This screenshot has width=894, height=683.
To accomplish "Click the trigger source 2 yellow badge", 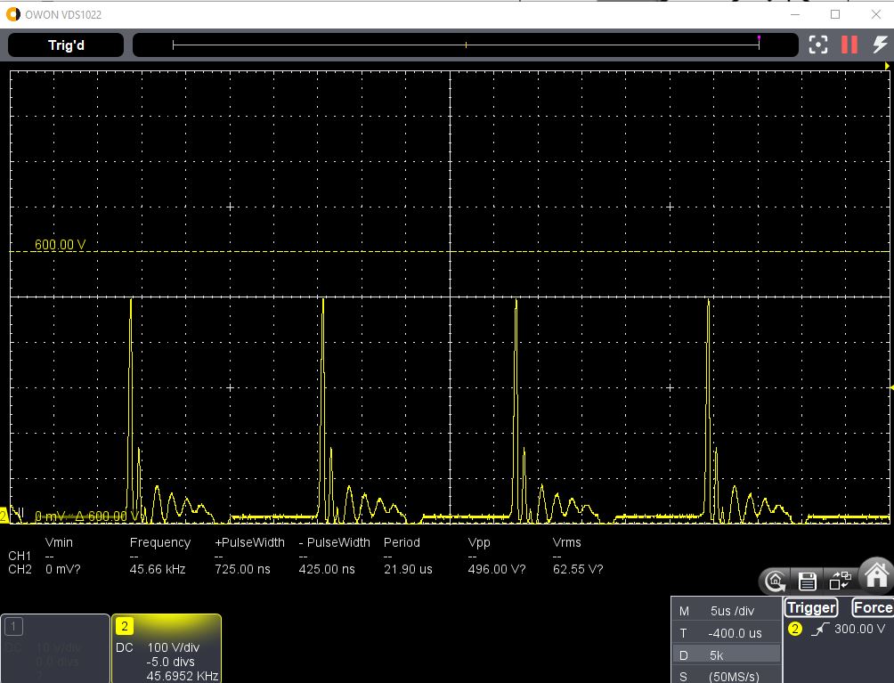I will tap(795, 630).
